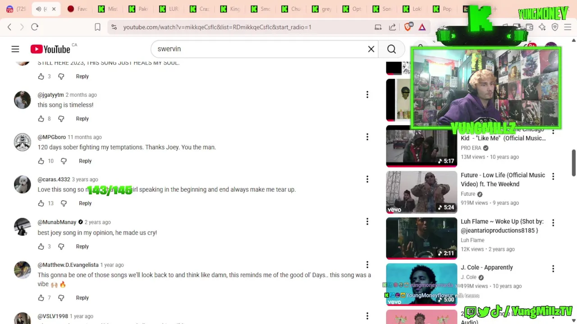Switch to the Mist browser tab
577x324 pixels.
pos(108,9)
